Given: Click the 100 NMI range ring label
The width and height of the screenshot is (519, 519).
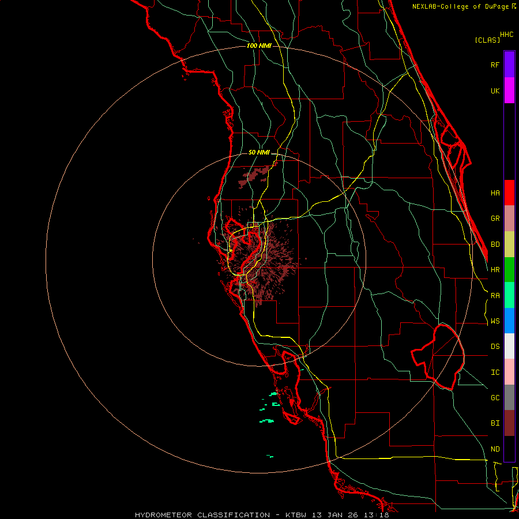Looking at the screenshot, I should [x=259, y=46].
